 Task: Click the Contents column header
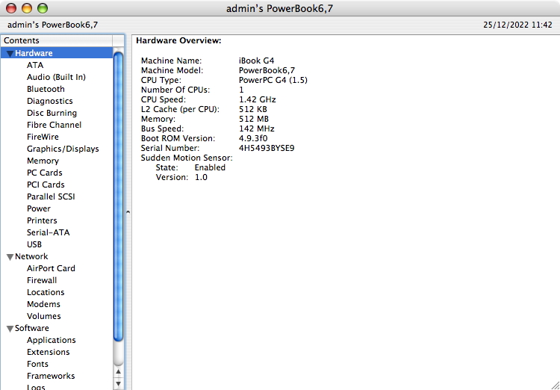[57, 40]
